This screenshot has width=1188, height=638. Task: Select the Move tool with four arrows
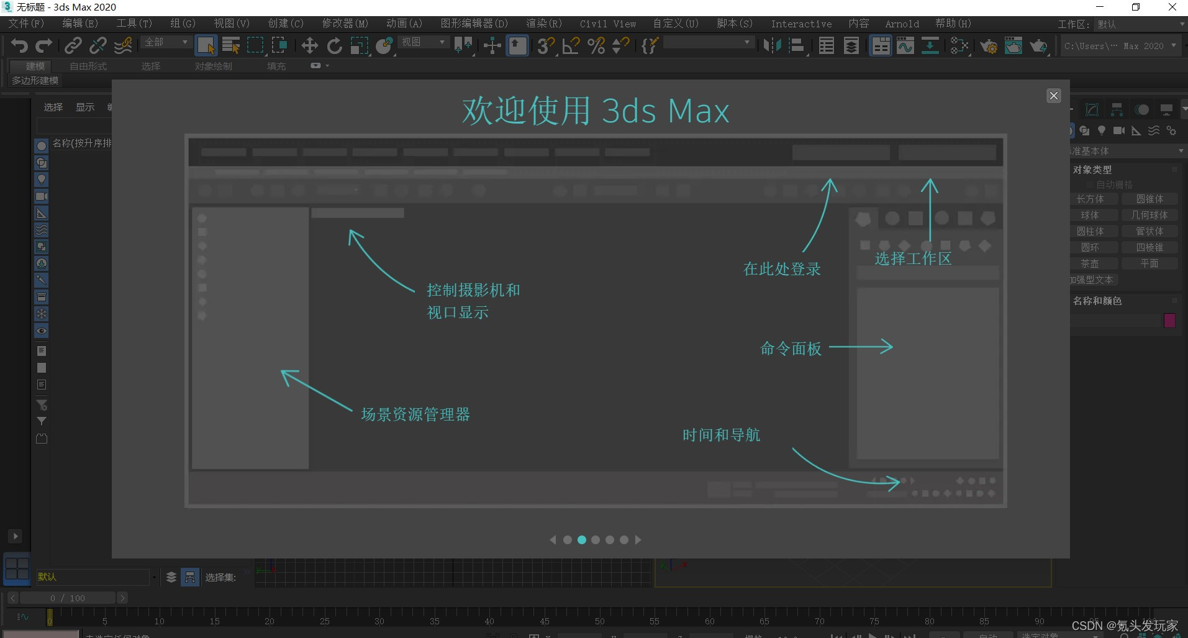pyautogui.click(x=309, y=45)
